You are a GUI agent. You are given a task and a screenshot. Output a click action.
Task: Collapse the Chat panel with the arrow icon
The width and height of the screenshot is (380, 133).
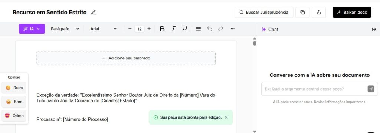[374, 29]
